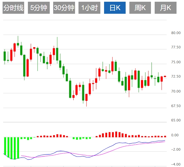Click the 77.50 price axis label

coord(175,47)
